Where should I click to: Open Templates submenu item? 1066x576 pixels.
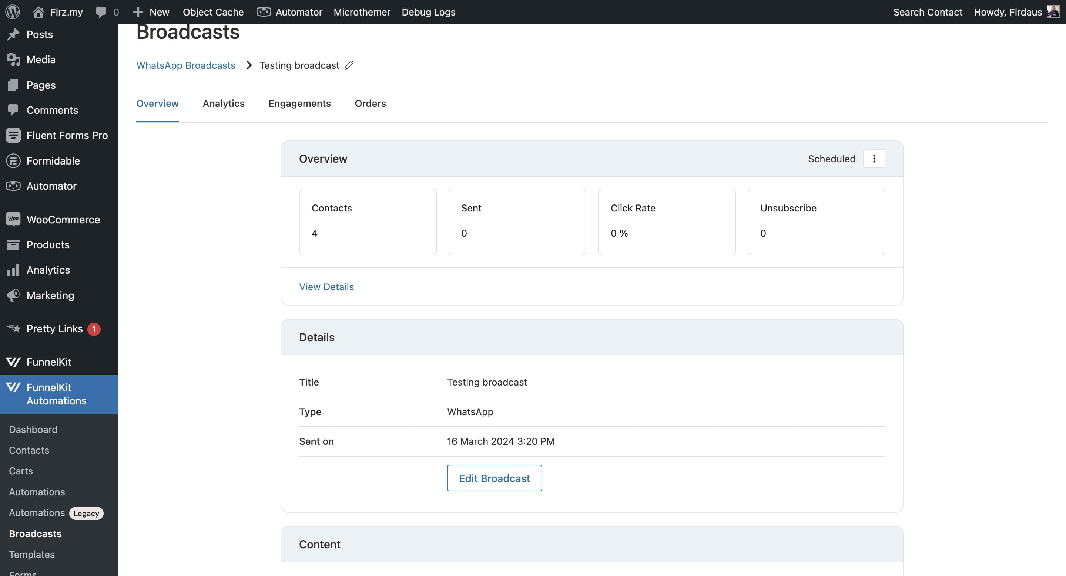click(32, 555)
